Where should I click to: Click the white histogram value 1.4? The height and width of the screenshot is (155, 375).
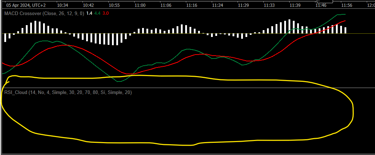(89, 13)
